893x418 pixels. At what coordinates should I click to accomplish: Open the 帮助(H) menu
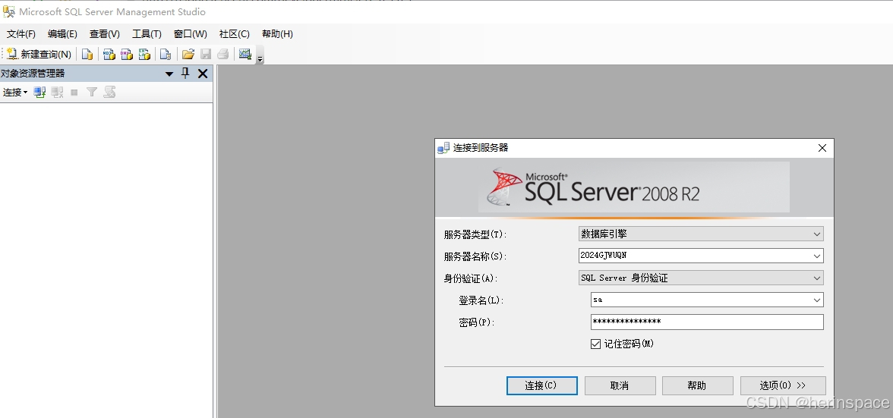pyautogui.click(x=277, y=34)
